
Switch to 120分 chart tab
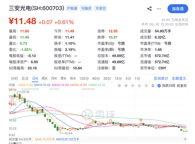pos(84,79)
